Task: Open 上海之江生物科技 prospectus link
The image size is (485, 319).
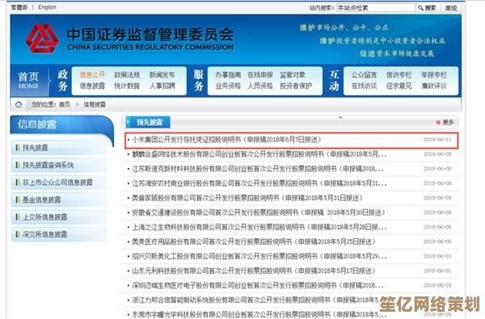Action: click(x=259, y=227)
